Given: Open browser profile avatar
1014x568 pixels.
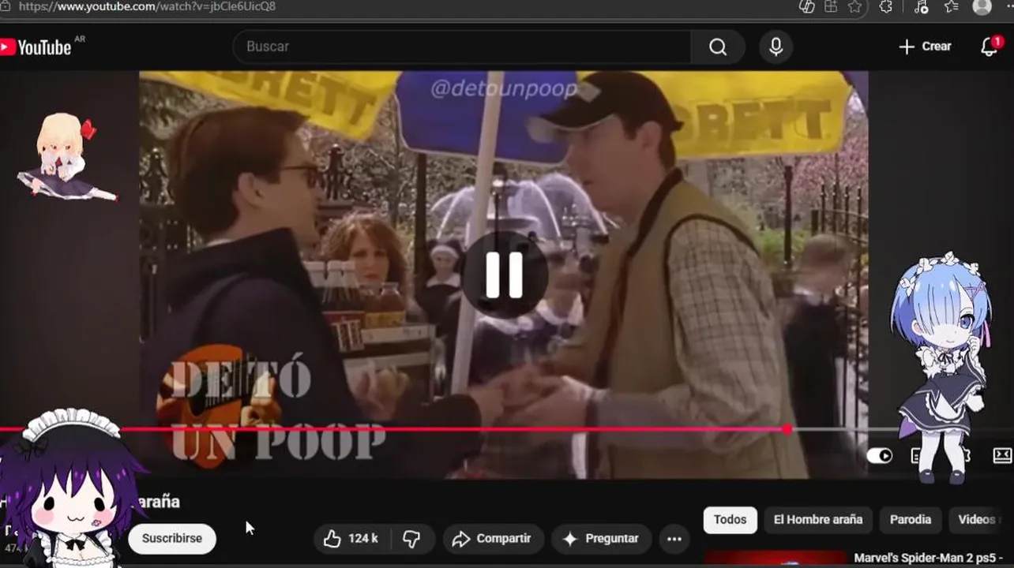Looking at the screenshot, I should (x=982, y=6).
